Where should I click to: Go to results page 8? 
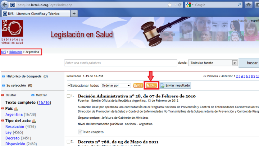[x=252, y=76]
